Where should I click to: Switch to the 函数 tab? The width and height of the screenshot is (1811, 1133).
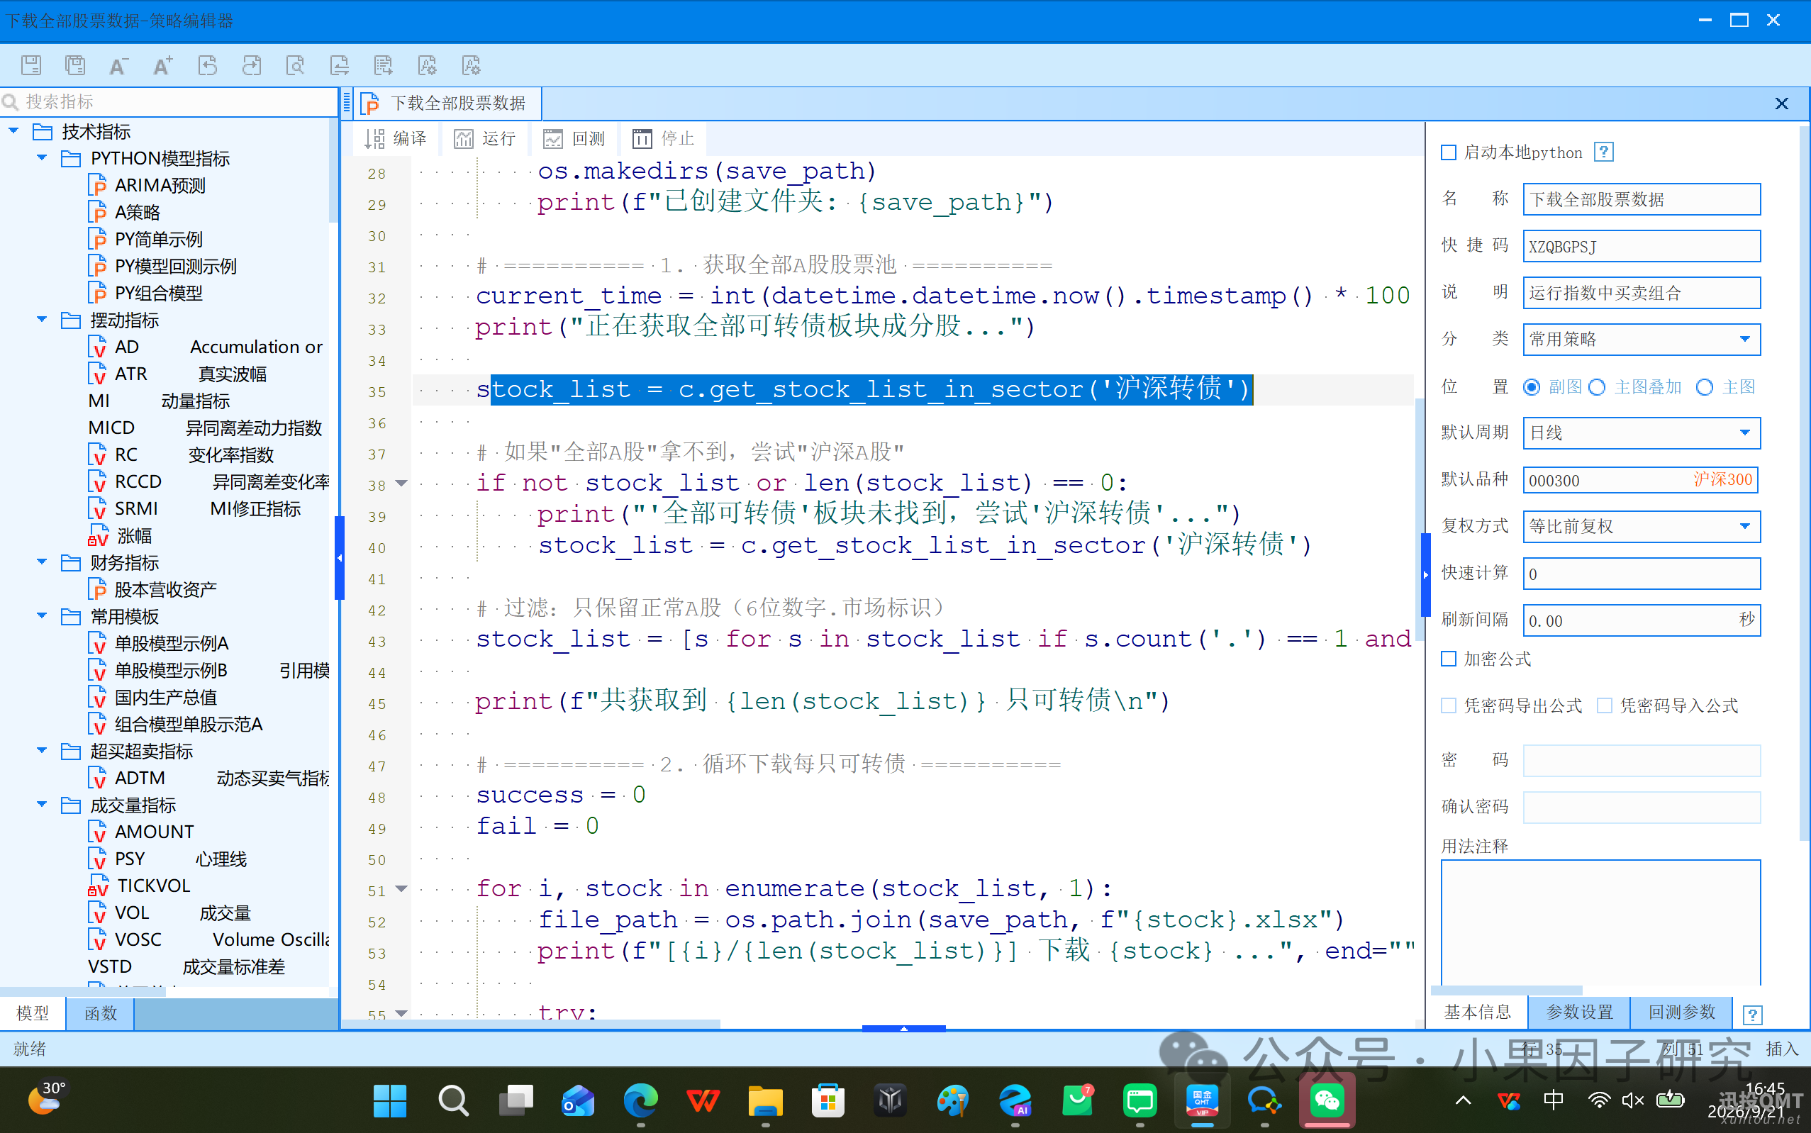pos(101,1013)
